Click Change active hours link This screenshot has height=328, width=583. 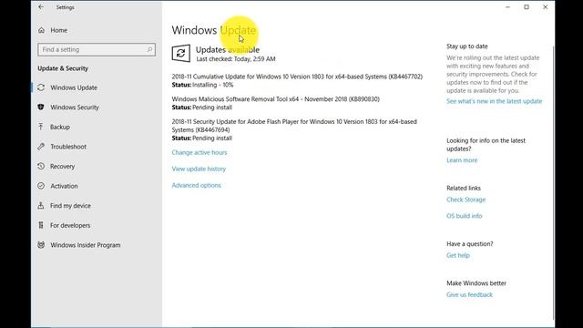[199, 152]
